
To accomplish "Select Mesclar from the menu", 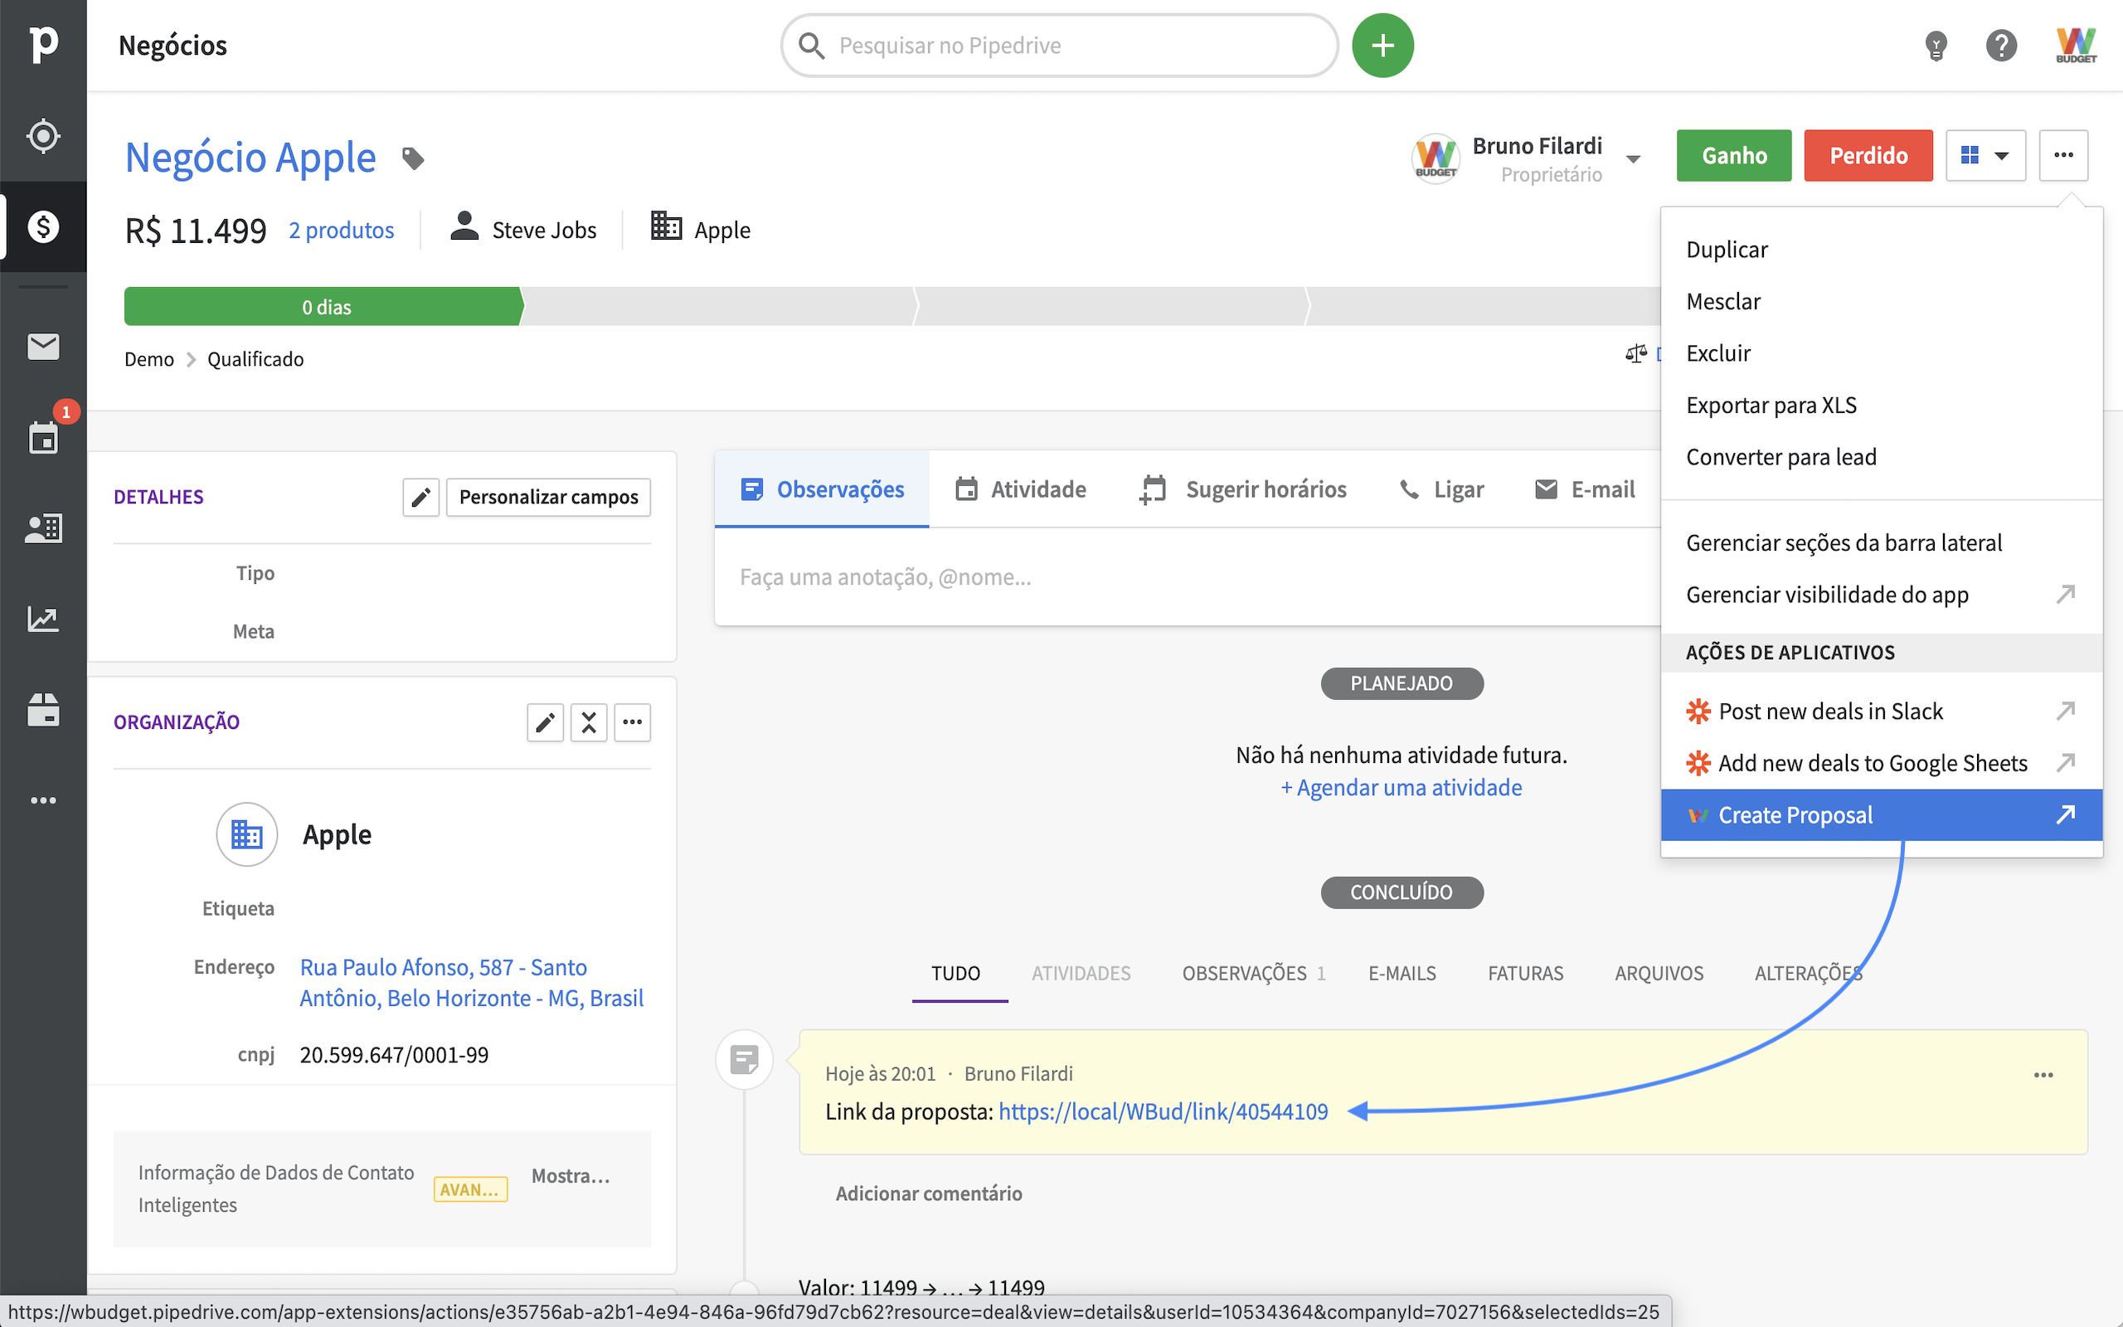I will point(1882,301).
